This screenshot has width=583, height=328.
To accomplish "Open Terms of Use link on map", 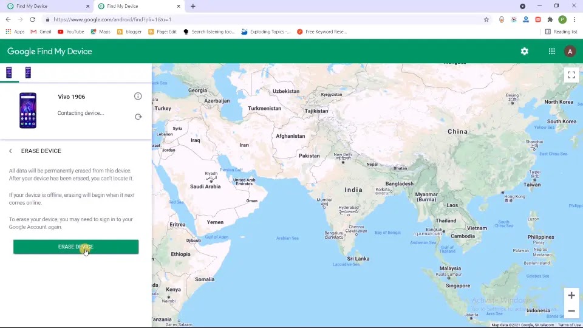I will pos(570,325).
